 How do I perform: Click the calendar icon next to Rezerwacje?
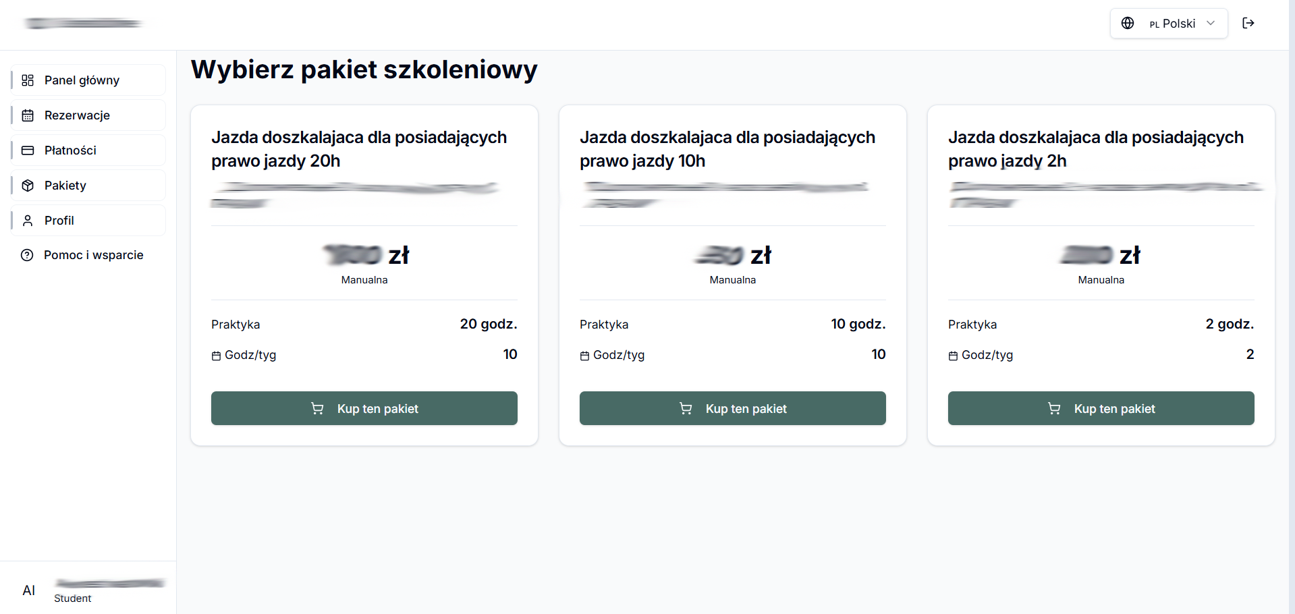pyautogui.click(x=28, y=115)
